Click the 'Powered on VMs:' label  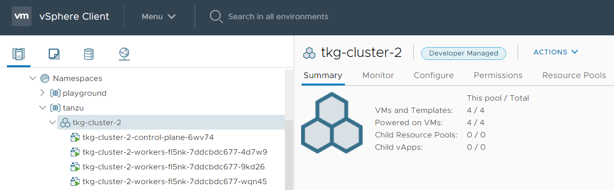(408, 123)
